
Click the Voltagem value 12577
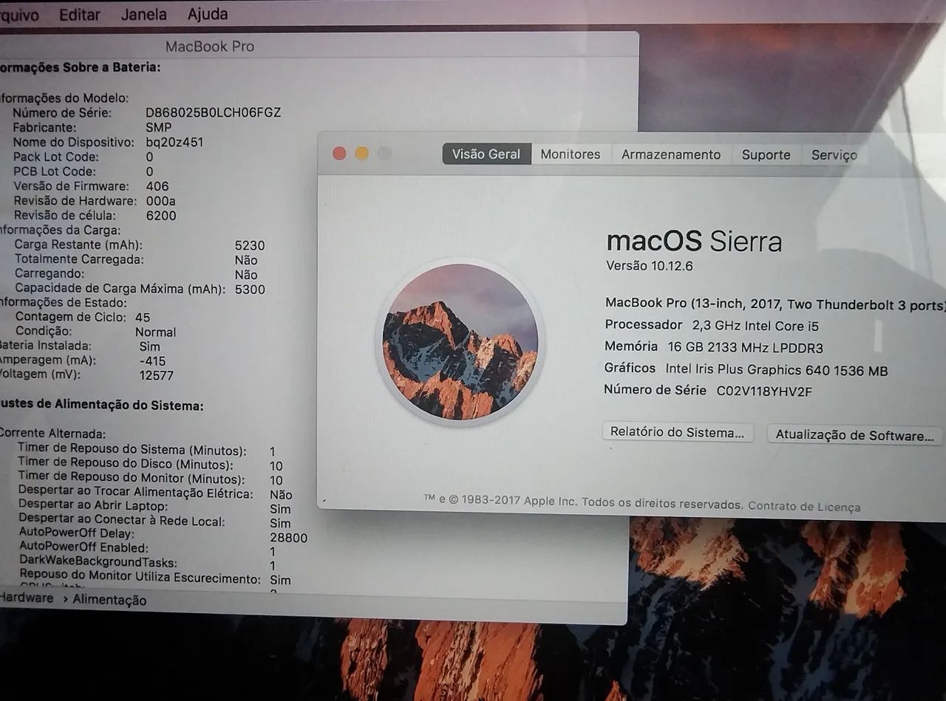point(157,375)
